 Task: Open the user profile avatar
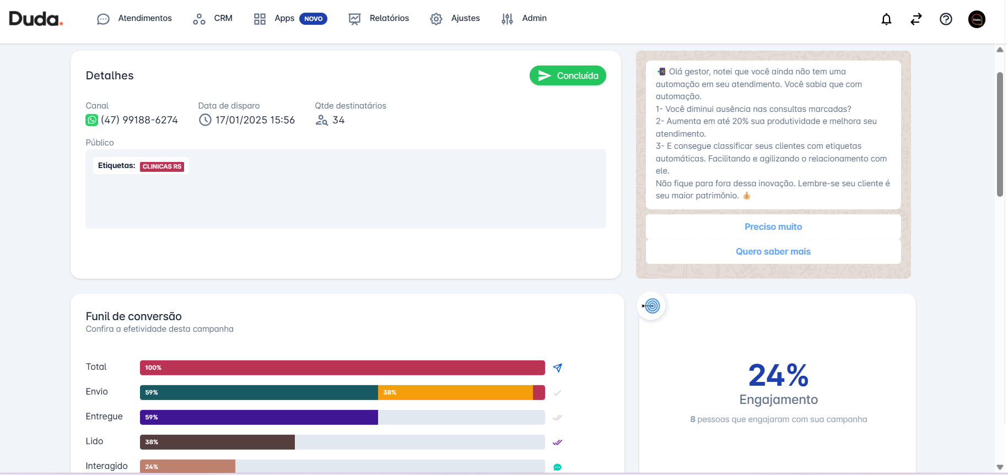977,19
